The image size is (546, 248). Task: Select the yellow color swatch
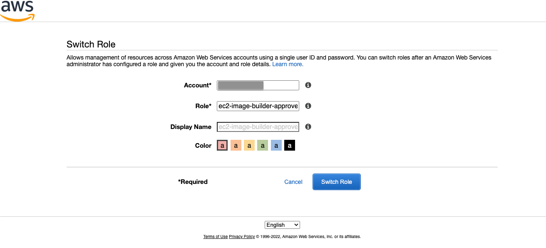pos(249,145)
